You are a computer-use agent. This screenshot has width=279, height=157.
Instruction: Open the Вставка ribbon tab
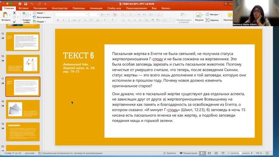point(24,8)
